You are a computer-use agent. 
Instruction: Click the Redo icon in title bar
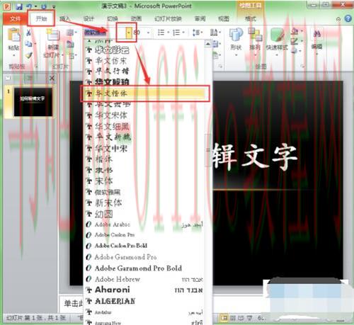[44, 6]
